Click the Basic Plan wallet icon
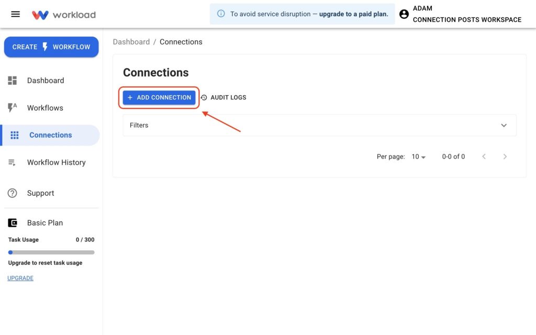The height and width of the screenshot is (335, 536). point(13,223)
